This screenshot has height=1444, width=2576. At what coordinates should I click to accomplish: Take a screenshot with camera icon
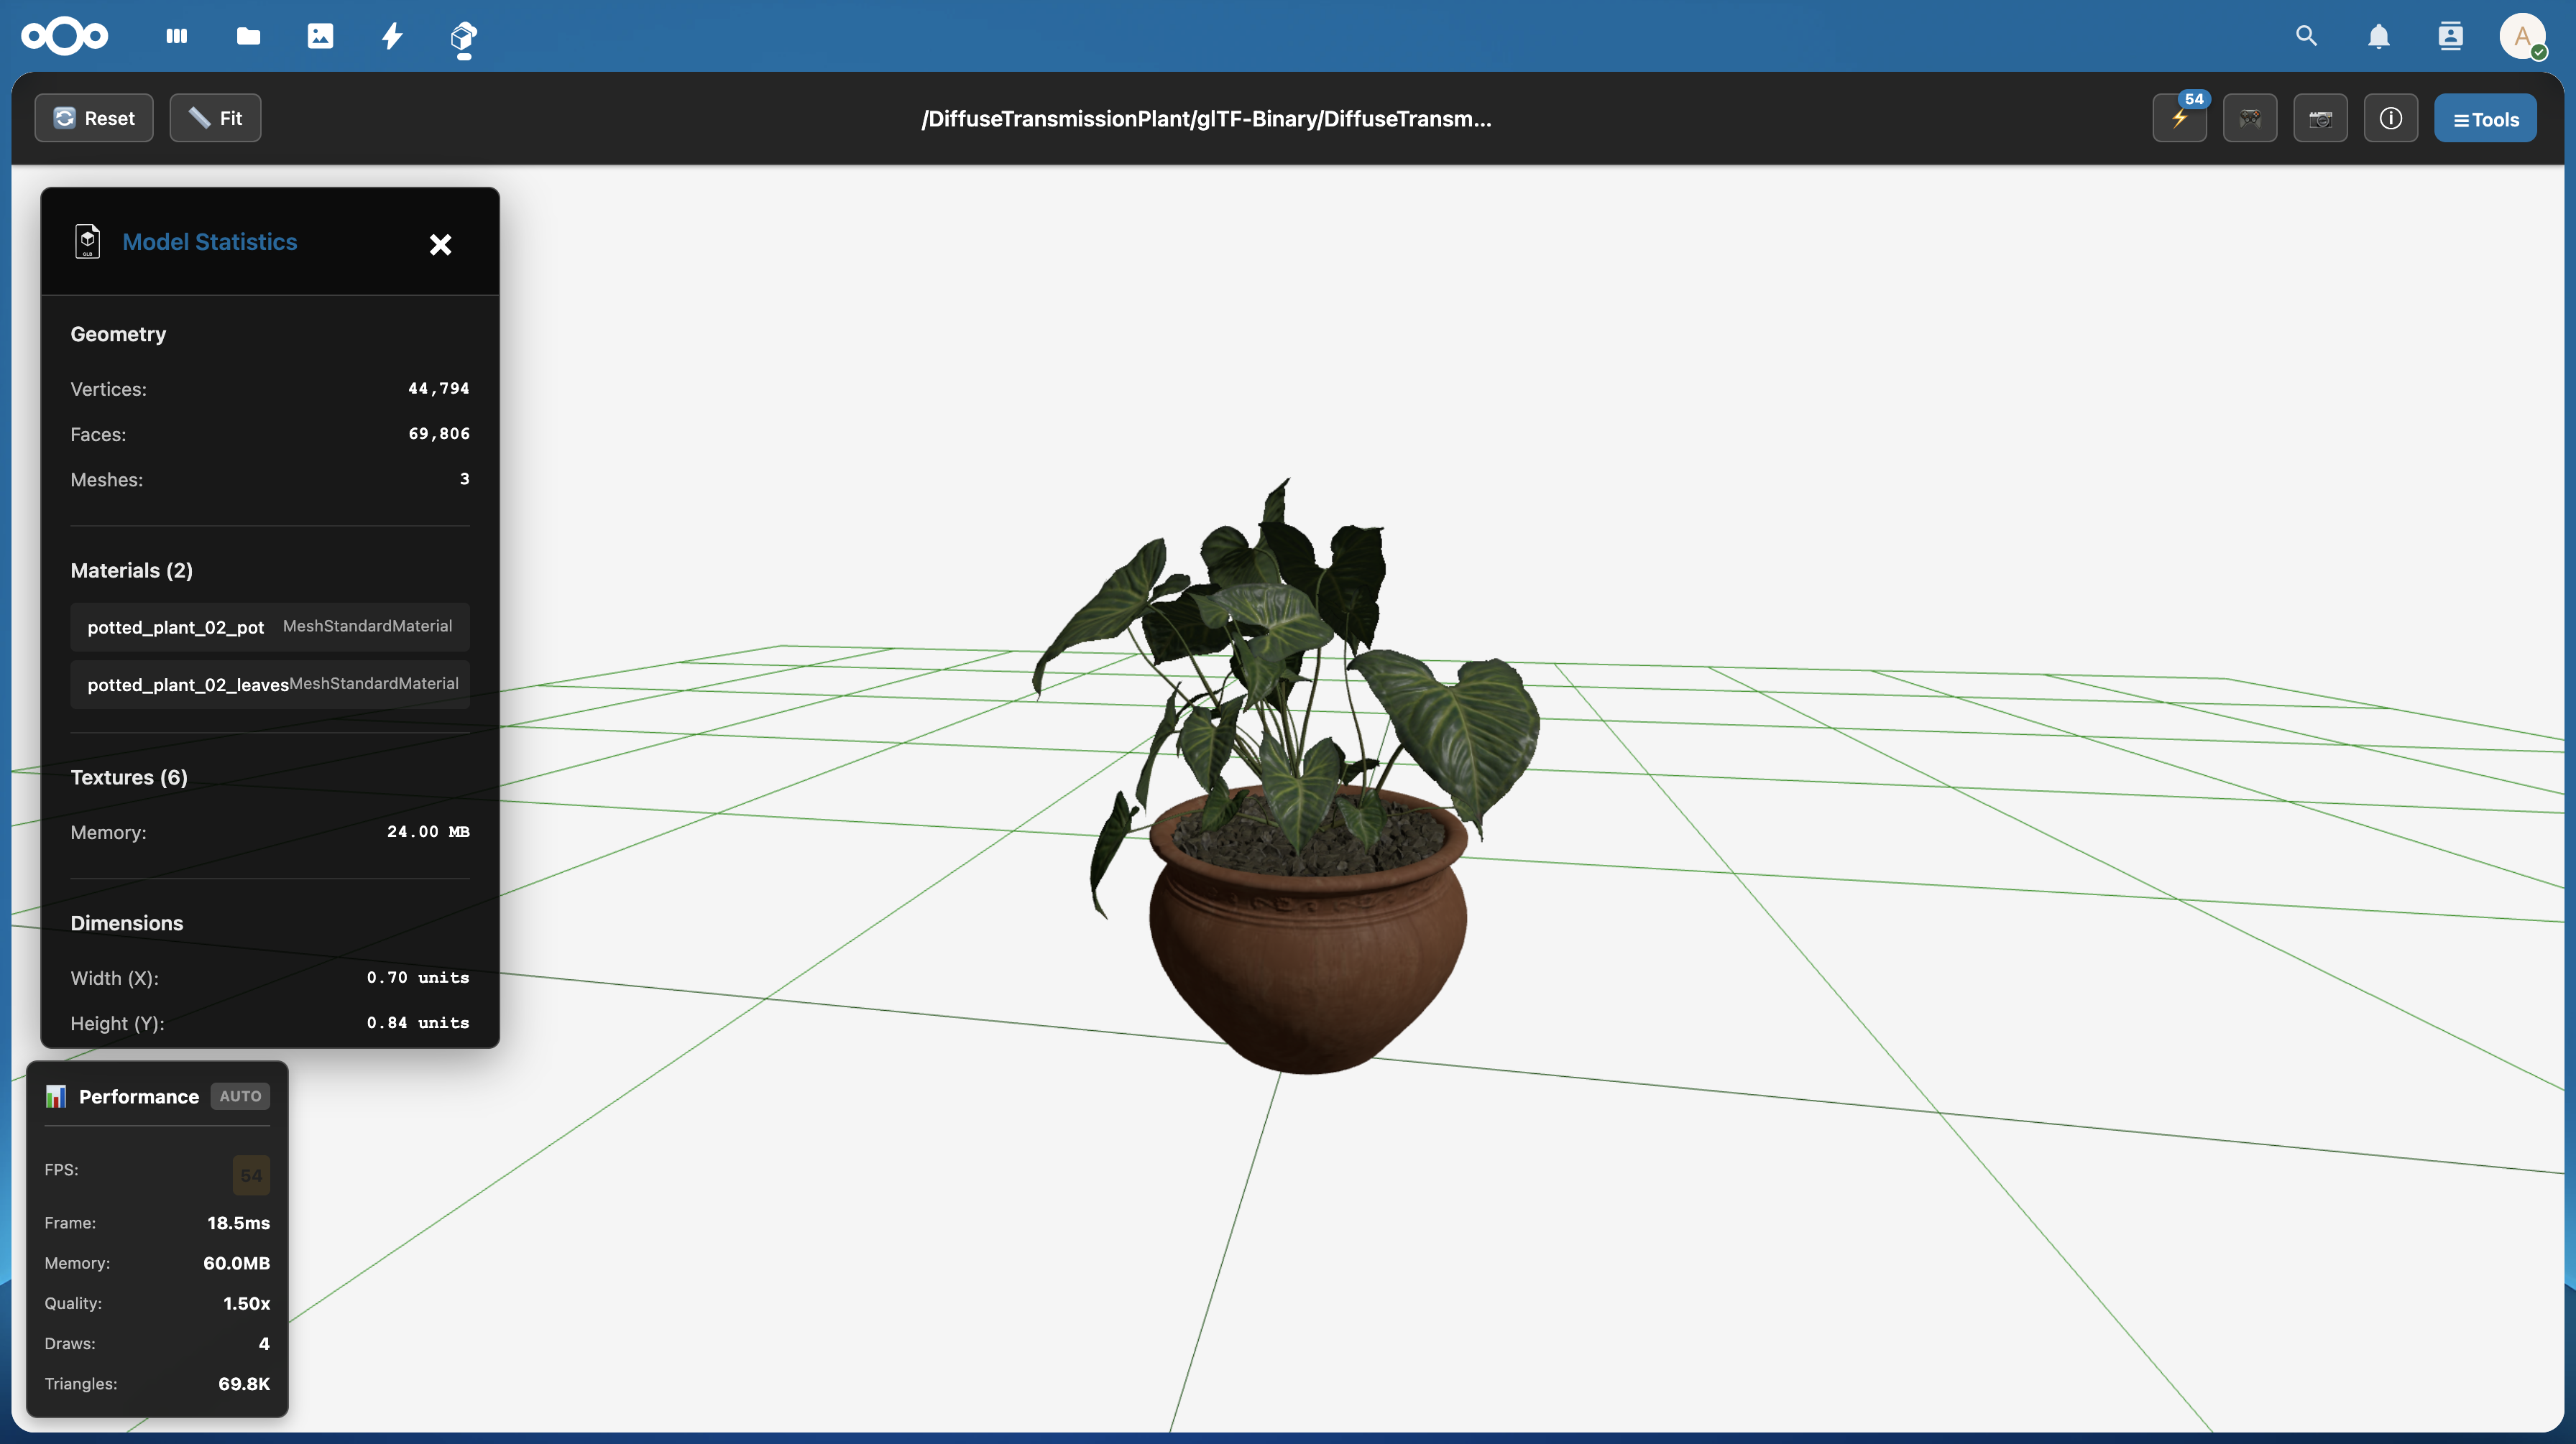(2320, 119)
